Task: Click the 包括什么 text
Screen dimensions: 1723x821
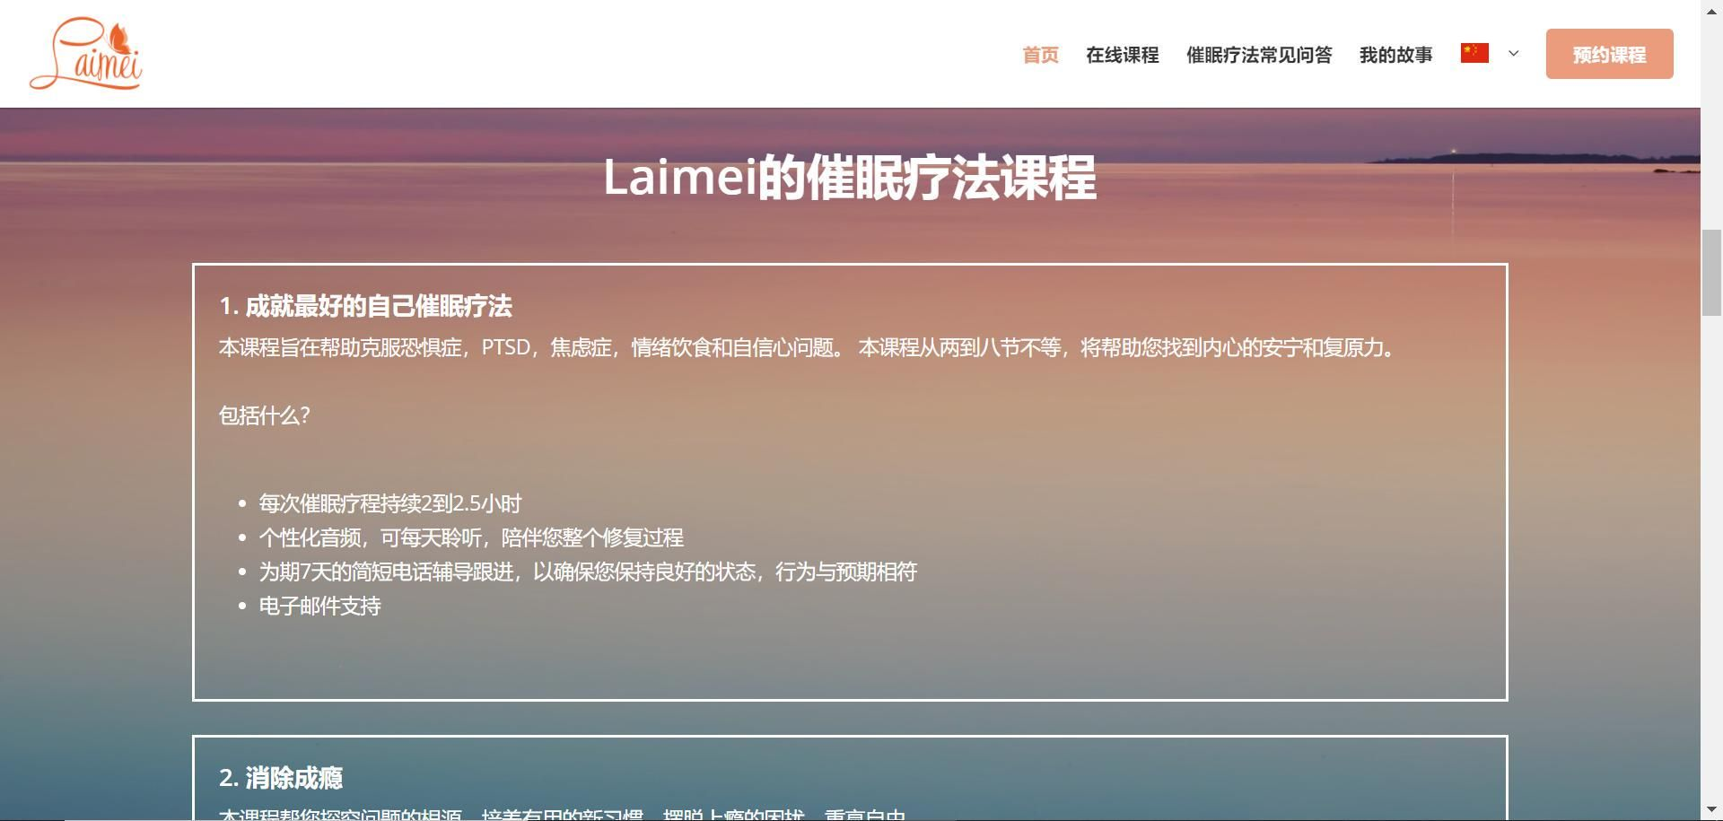Action: 264,415
